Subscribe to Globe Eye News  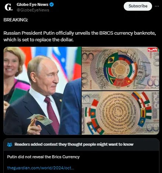click(x=138, y=6)
